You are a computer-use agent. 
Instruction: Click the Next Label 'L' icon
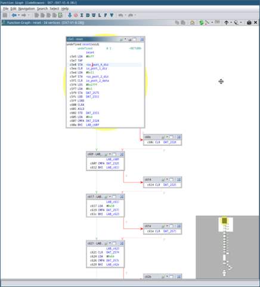pos(100,15)
